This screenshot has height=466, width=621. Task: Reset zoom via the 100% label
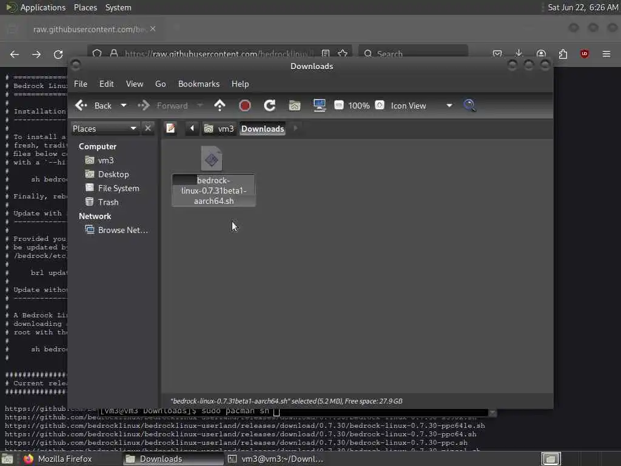pos(359,106)
